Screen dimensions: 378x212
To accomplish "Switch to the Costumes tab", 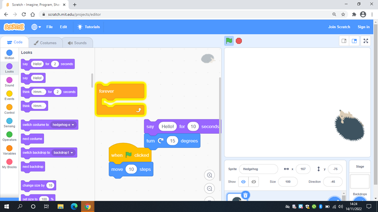I will pos(45,43).
